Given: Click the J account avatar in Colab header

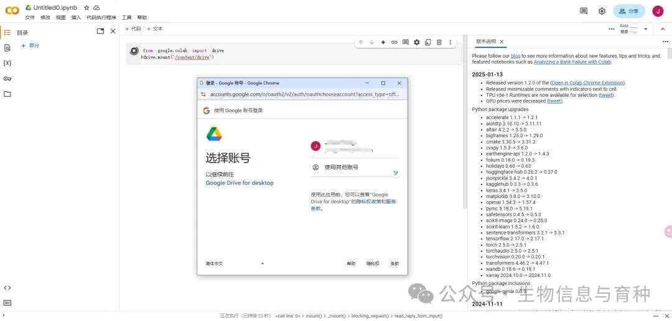Looking at the screenshot, I should coord(658,11).
